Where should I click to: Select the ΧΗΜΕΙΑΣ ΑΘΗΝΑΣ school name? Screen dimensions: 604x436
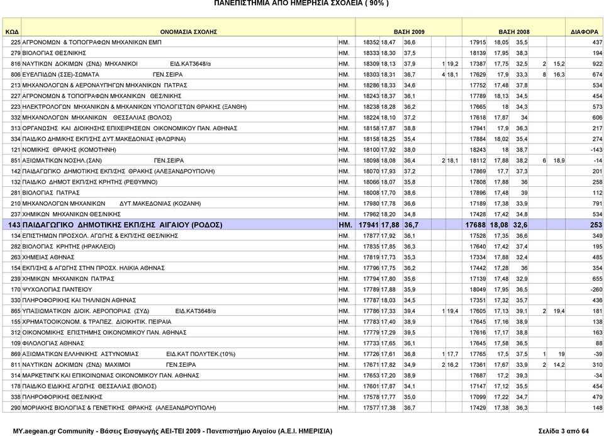tap(48, 258)
